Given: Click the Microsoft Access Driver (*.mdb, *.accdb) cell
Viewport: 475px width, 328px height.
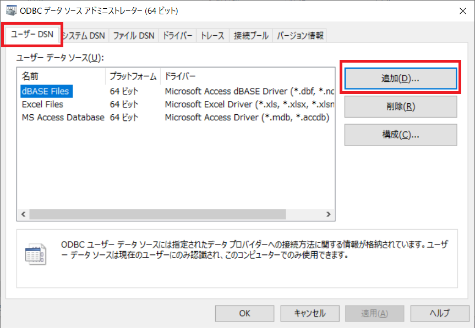Looking at the screenshot, I should [247, 117].
